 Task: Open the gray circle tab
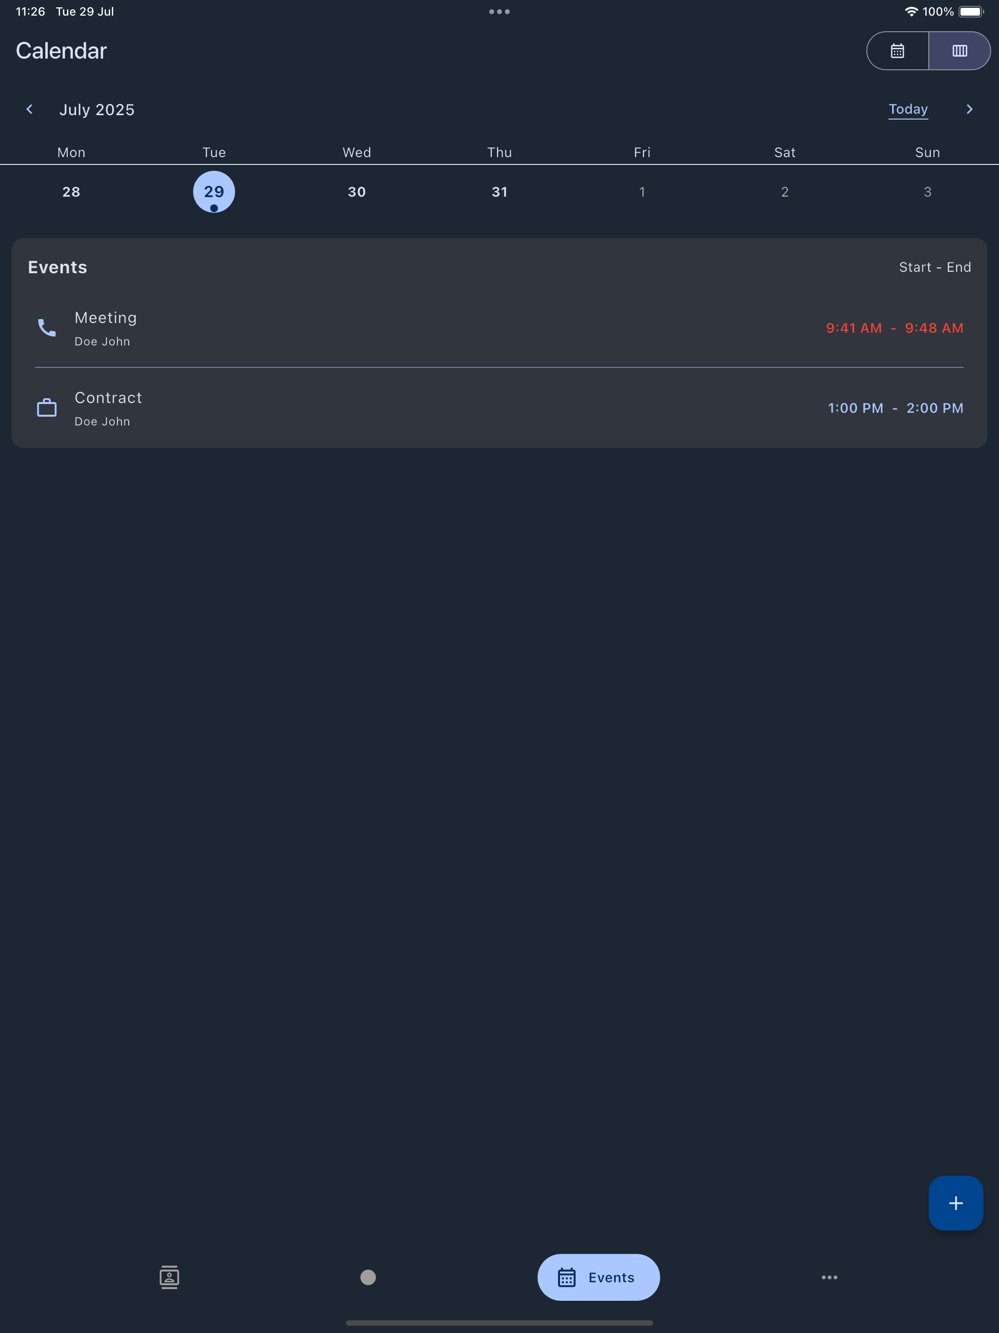point(367,1277)
